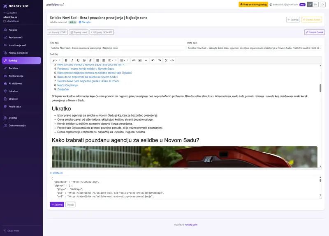Toggle bold formatting in editor toolbar

[x=66, y=60]
